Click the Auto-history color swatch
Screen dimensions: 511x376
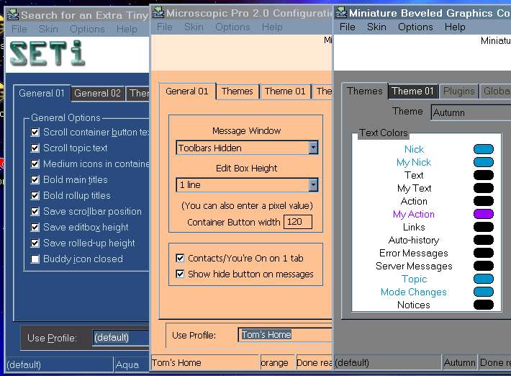[484, 240]
